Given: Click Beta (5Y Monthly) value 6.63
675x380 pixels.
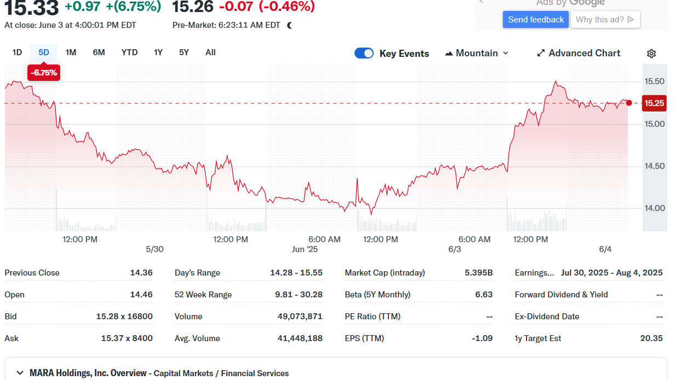Looking at the screenshot, I should (484, 295).
